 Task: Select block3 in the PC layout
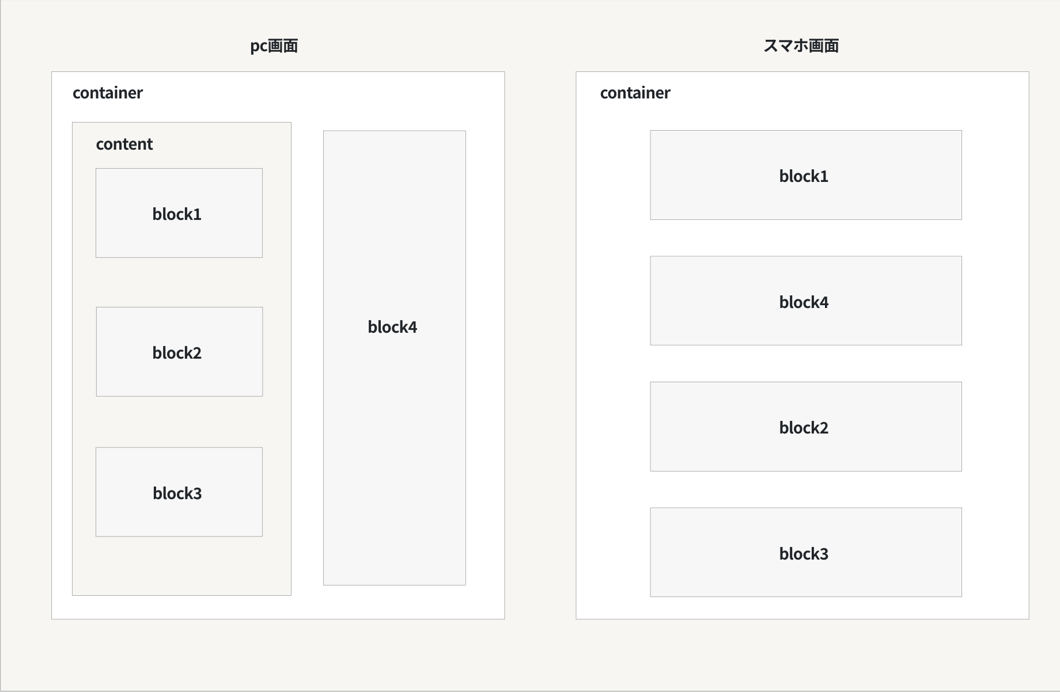pyautogui.click(x=179, y=492)
